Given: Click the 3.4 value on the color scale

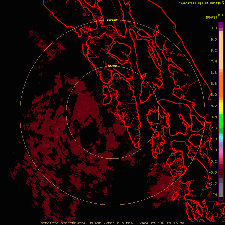Looking at the screenshot, I should pyautogui.click(x=214, y=117).
